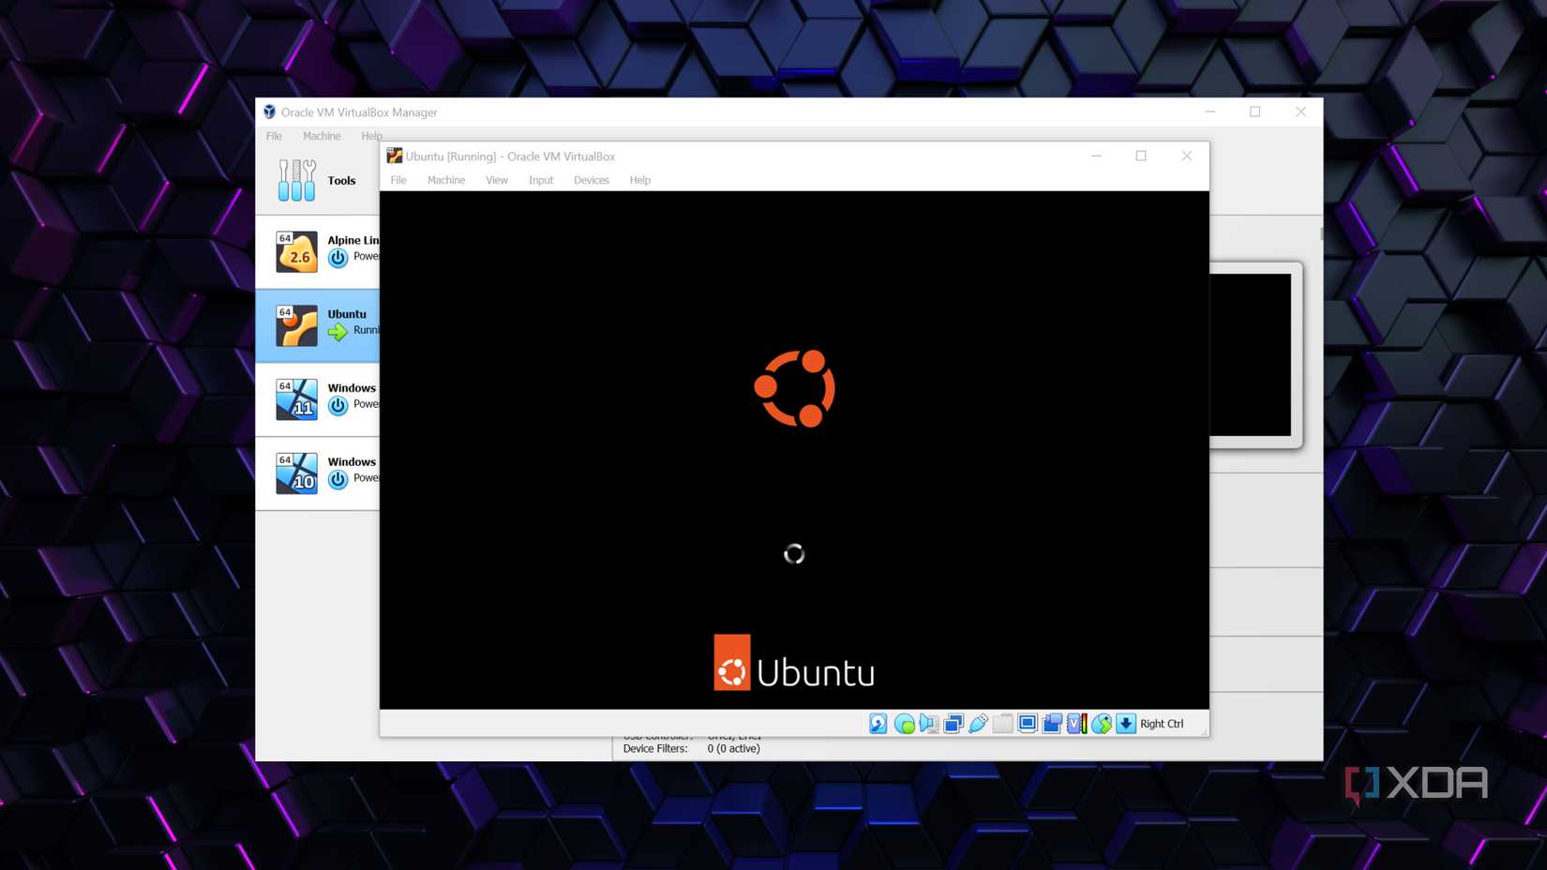Image resolution: width=1547 pixels, height=870 pixels.
Task: Click the shared folders status icon
Action: 1002,724
